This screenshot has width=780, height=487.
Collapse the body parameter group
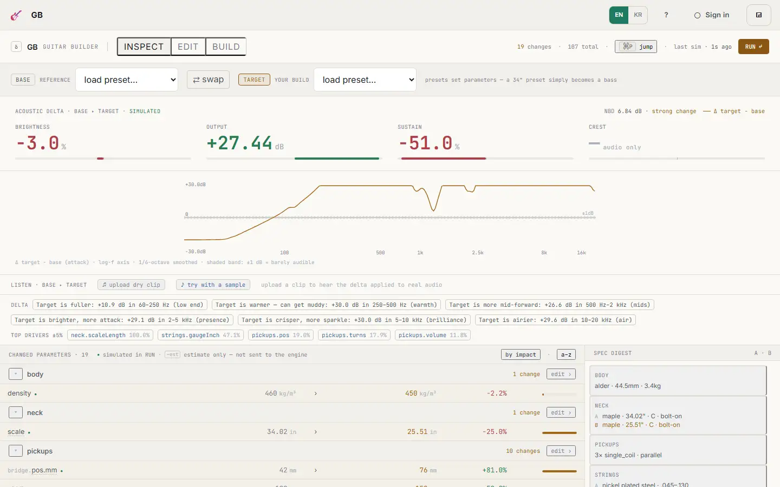pos(16,374)
